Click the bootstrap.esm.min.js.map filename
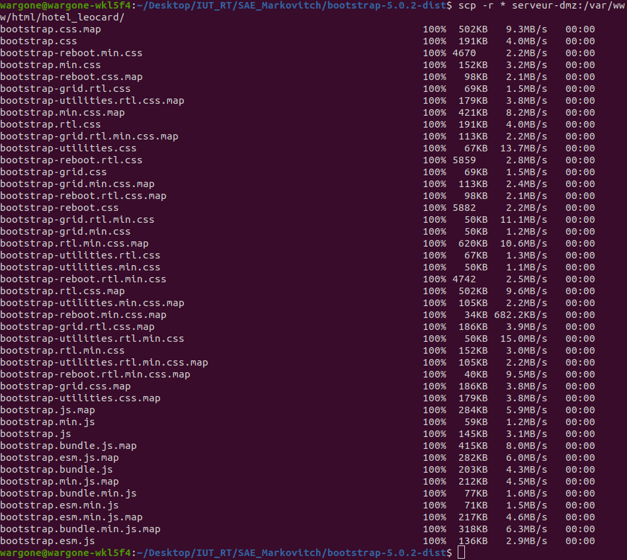Image resolution: width=627 pixels, height=560 pixels. pyautogui.click(x=71, y=517)
